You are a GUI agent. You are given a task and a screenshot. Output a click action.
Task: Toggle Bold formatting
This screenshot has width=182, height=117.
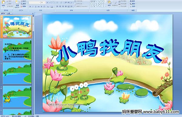[30, 7]
